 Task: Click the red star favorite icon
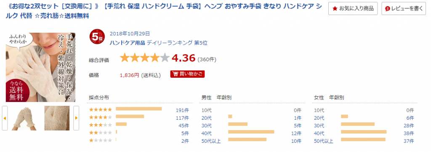click(x=335, y=9)
